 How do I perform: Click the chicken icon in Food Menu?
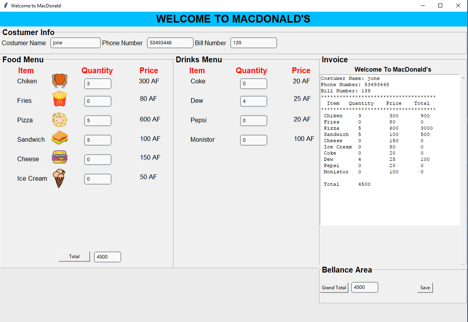[60, 81]
